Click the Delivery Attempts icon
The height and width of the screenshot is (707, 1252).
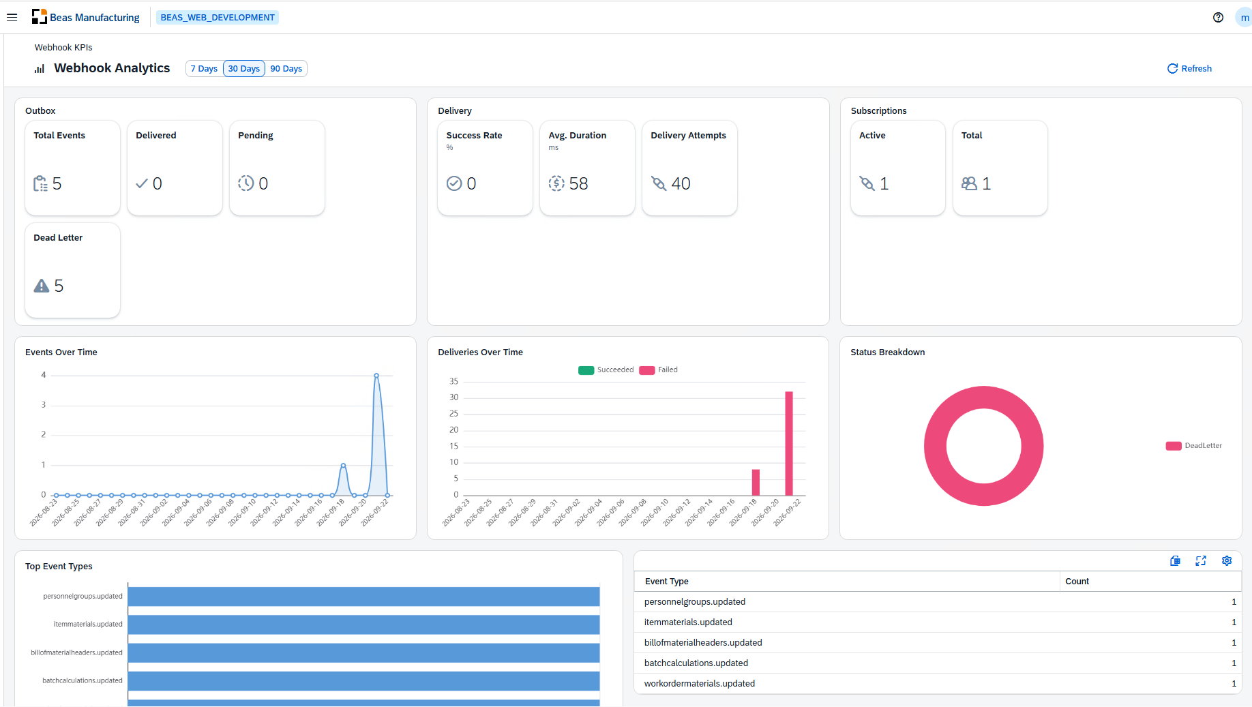(659, 183)
